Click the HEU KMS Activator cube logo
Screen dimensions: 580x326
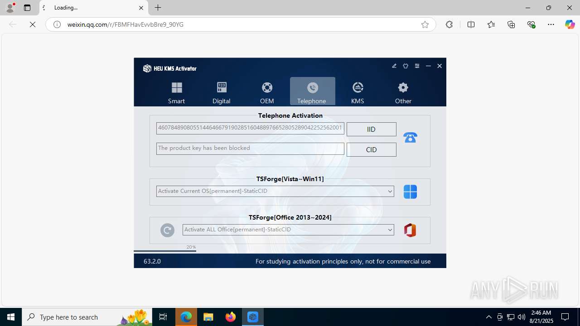147,68
